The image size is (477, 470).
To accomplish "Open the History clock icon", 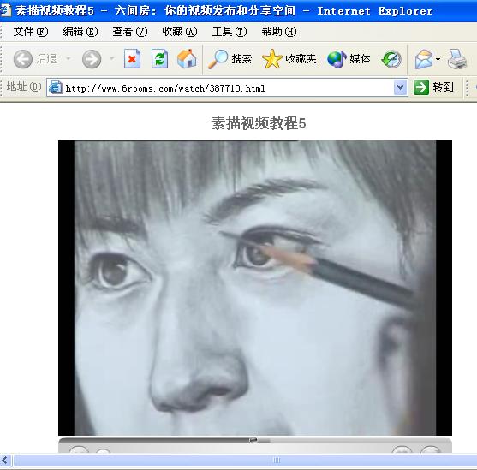I will (x=391, y=59).
